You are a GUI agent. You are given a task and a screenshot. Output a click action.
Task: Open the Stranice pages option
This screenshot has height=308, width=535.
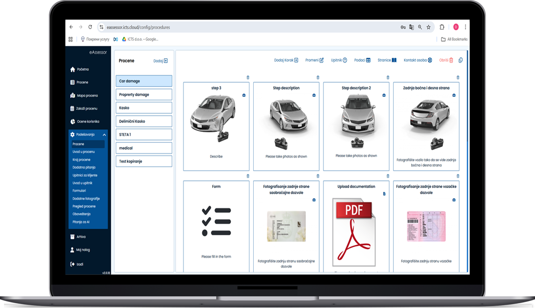(x=387, y=60)
